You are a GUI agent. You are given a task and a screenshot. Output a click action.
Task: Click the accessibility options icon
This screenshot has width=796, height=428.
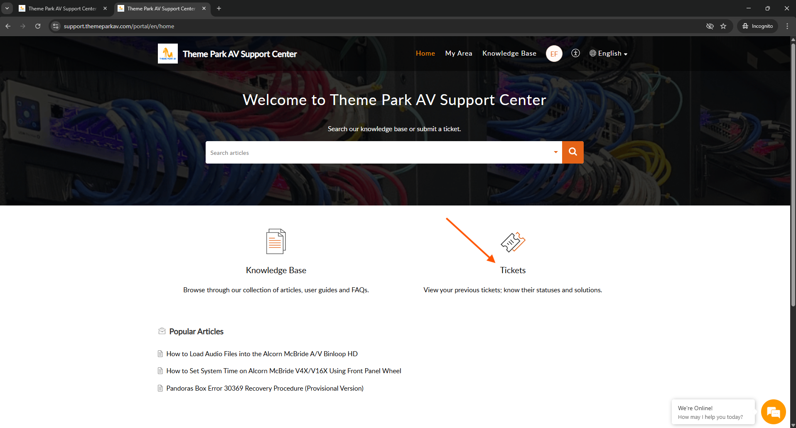pos(575,53)
